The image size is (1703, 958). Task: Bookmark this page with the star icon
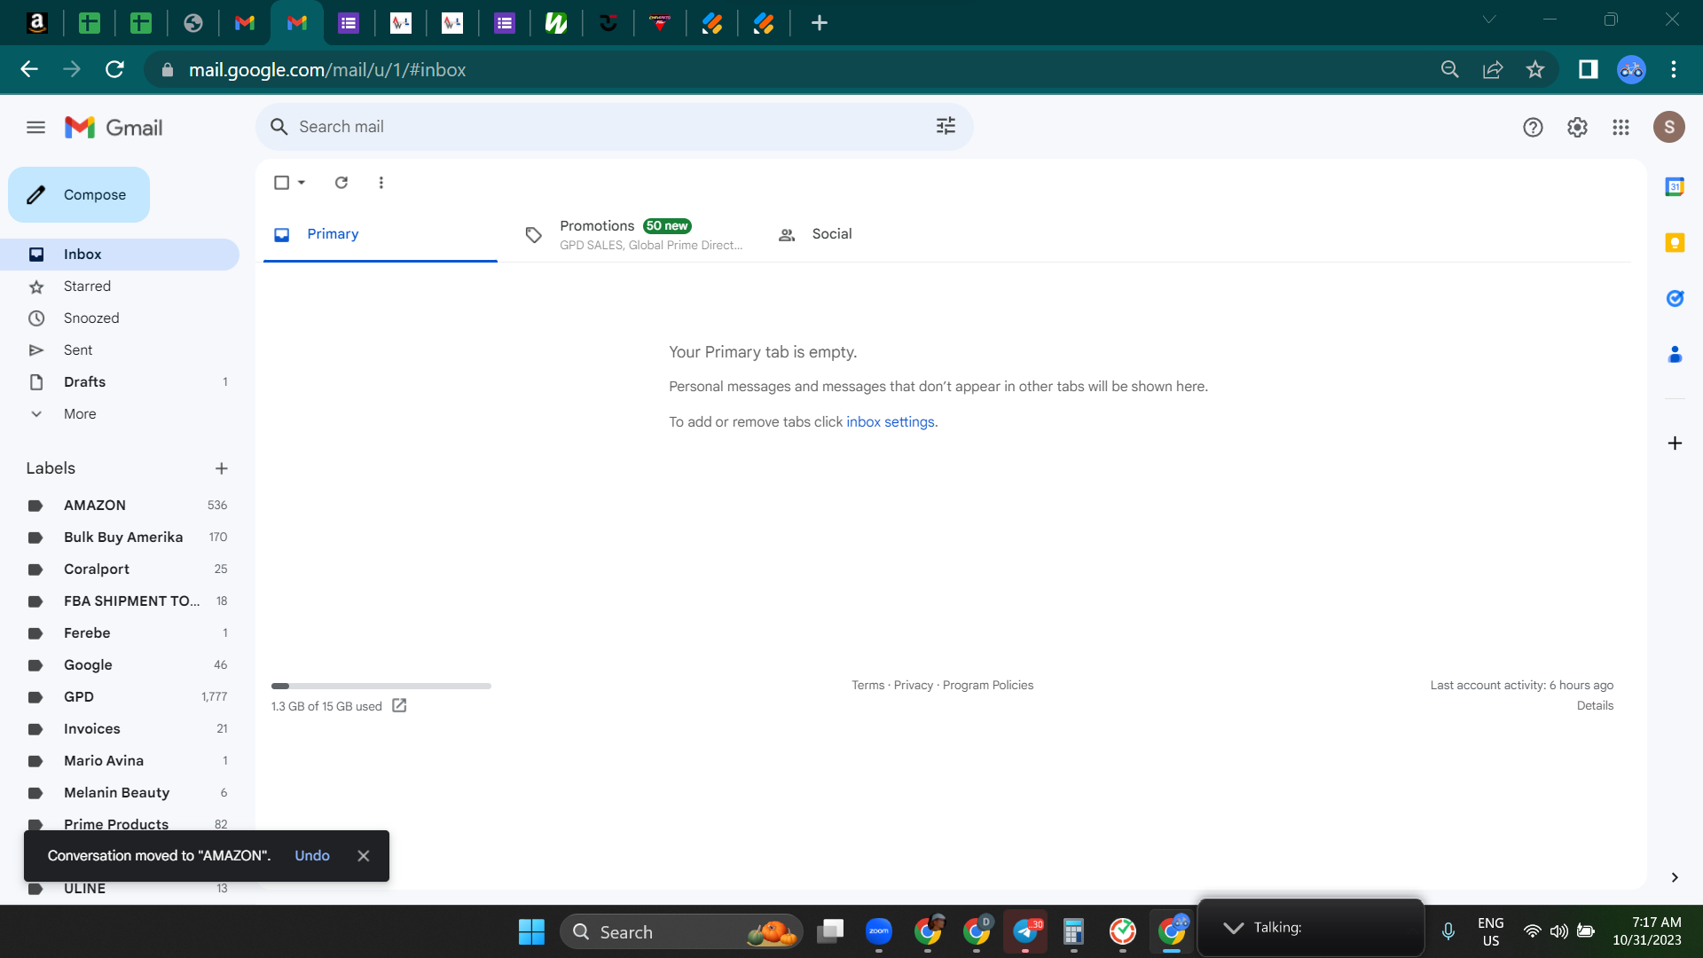click(1535, 70)
